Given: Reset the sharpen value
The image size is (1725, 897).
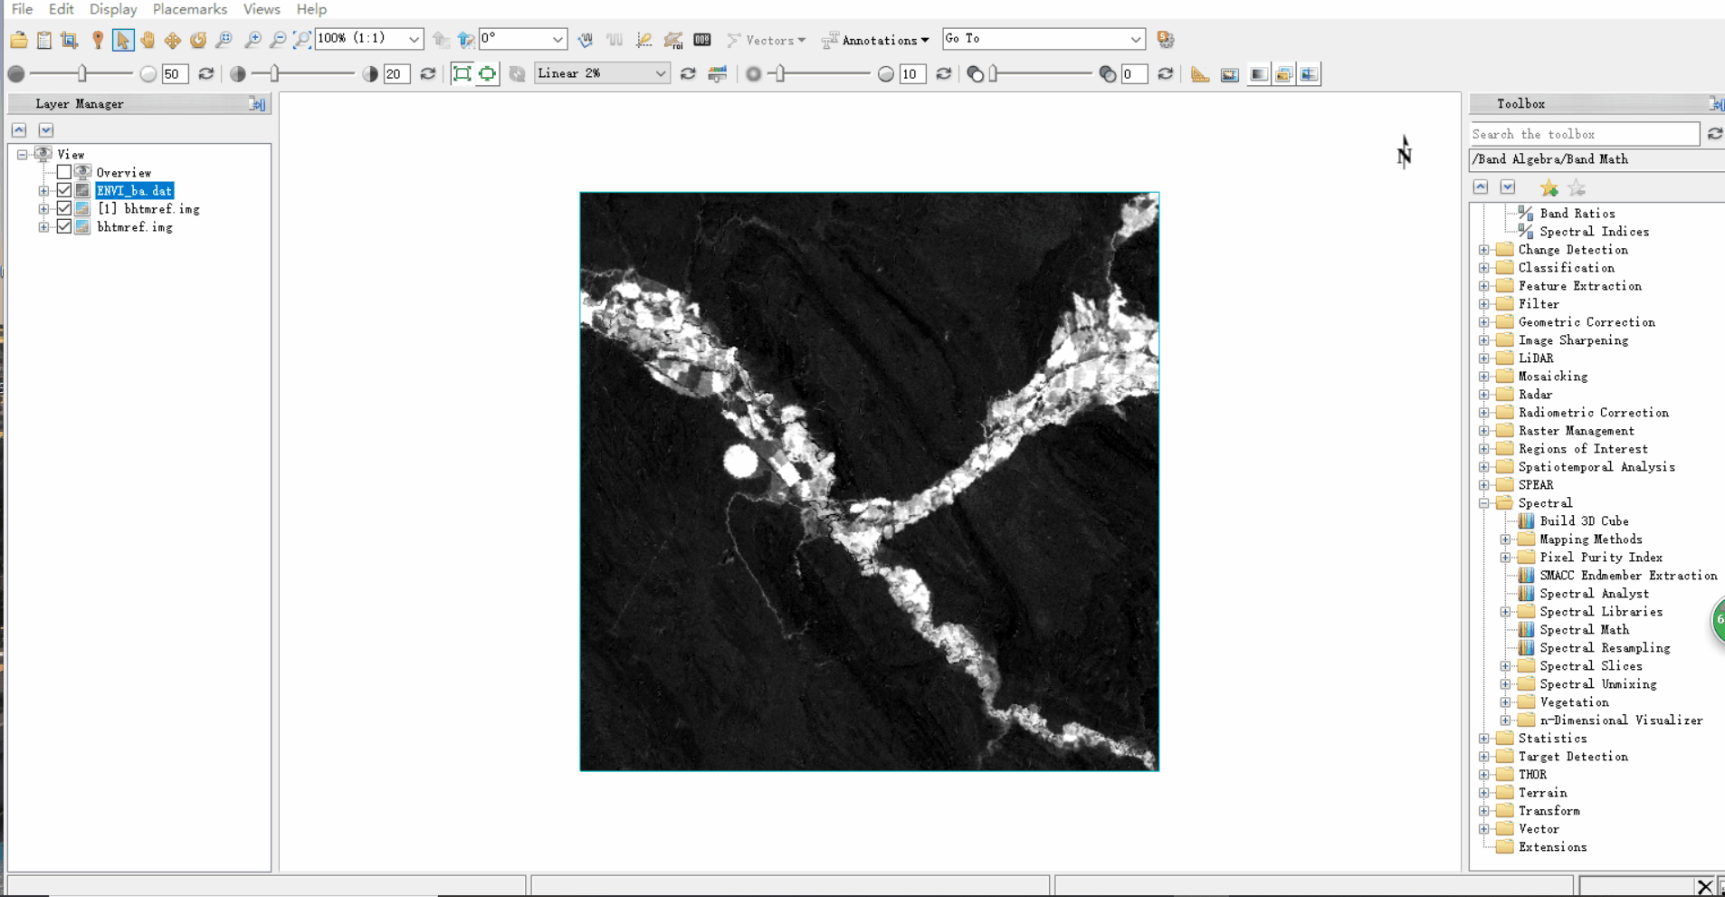Looking at the screenshot, I should point(944,74).
